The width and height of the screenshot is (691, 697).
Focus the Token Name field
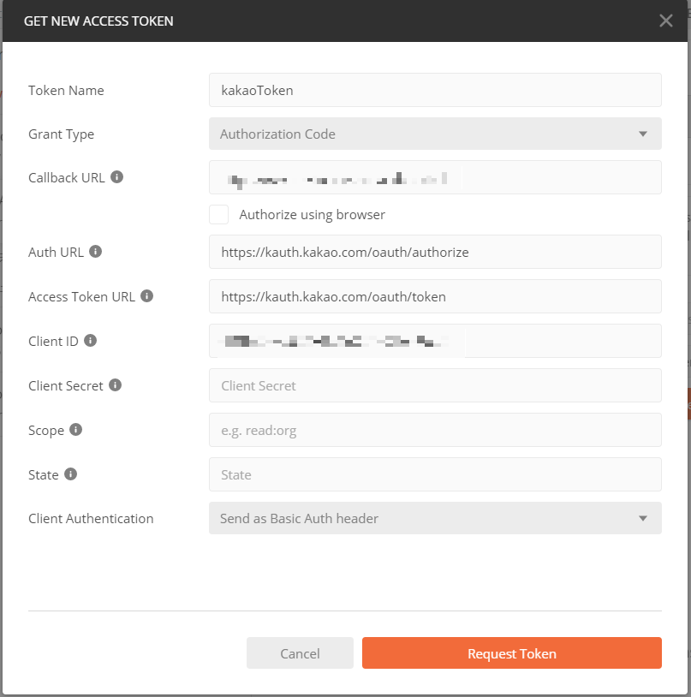coord(435,90)
